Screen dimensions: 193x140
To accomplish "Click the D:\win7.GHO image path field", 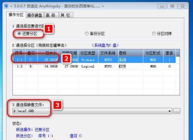I will click(92, 111).
